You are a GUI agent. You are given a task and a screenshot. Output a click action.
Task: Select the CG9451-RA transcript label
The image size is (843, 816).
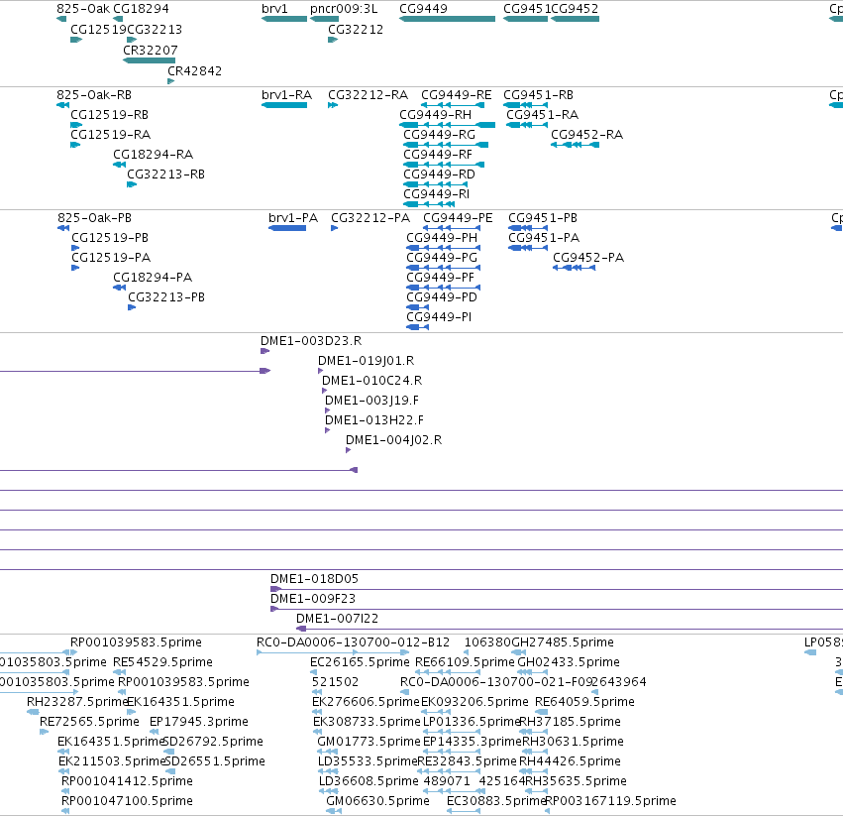[543, 115]
